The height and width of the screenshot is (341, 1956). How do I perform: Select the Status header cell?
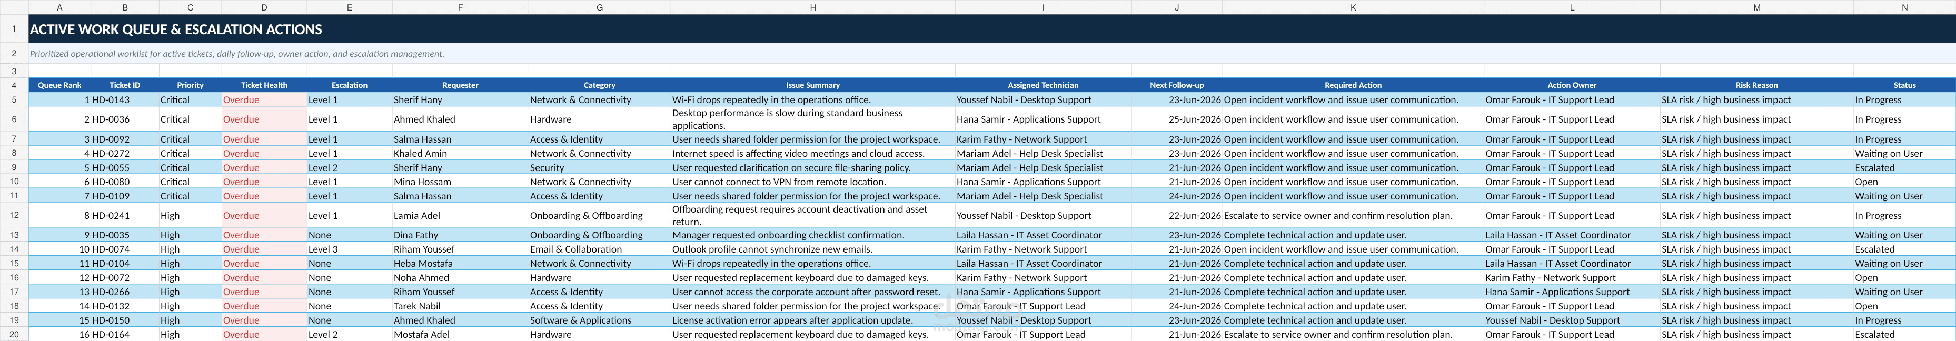(x=1903, y=85)
